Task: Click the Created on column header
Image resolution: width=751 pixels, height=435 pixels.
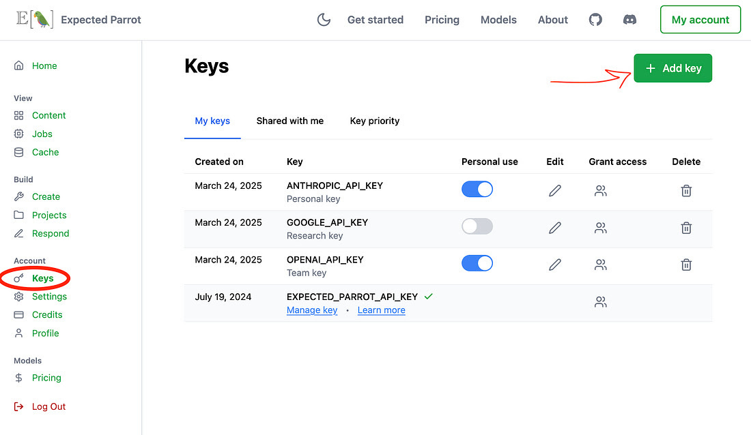Action: tap(219, 162)
